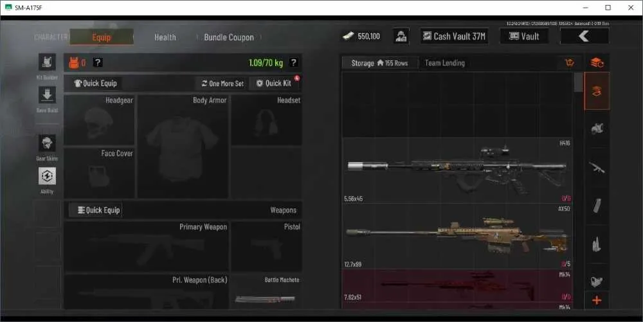Click the backpack capacity help question mark
This screenshot has width=643, height=322.
[97, 62]
